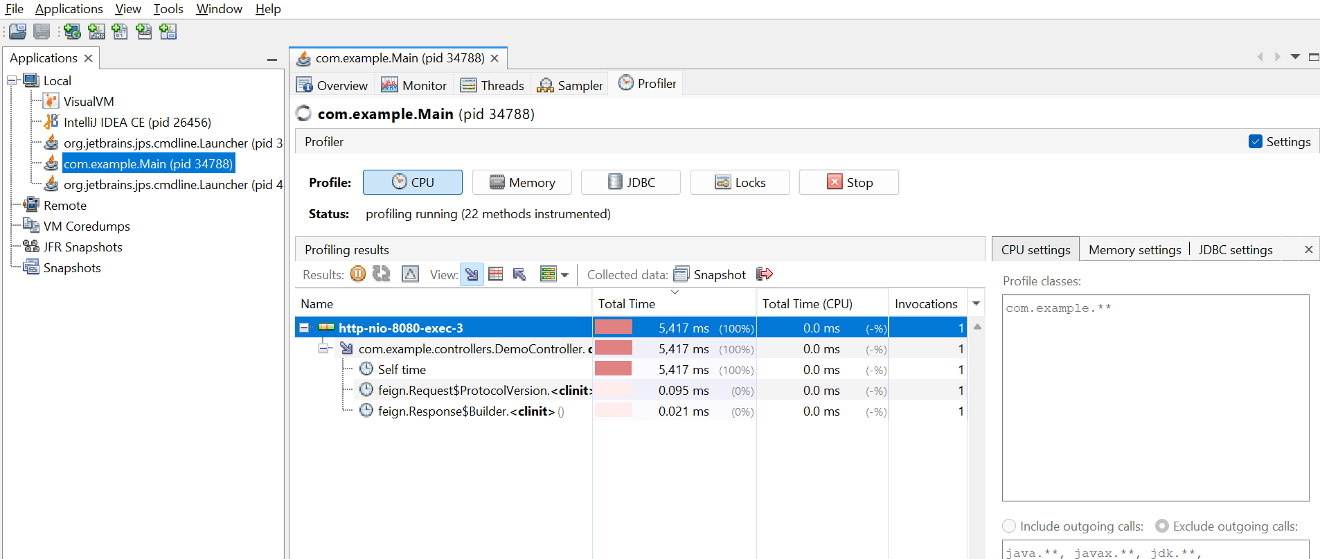This screenshot has height=559, width=1320.
Task: Click the thread results filter icon
Action: pyautogui.click(x=548, y=274)
